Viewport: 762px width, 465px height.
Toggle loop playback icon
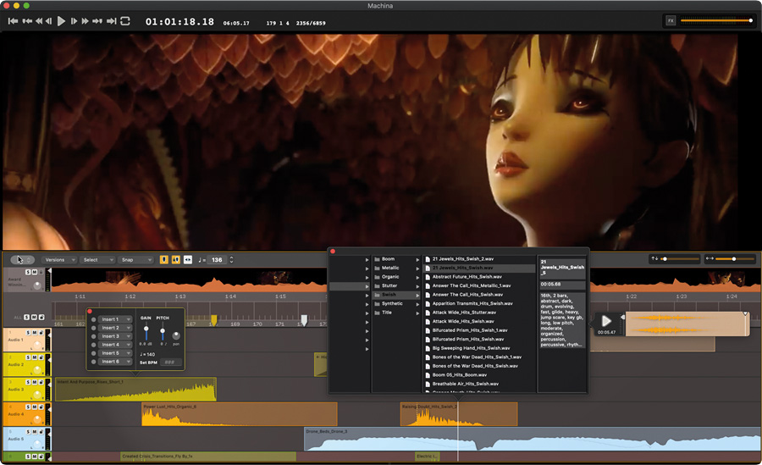click(125, 21)
